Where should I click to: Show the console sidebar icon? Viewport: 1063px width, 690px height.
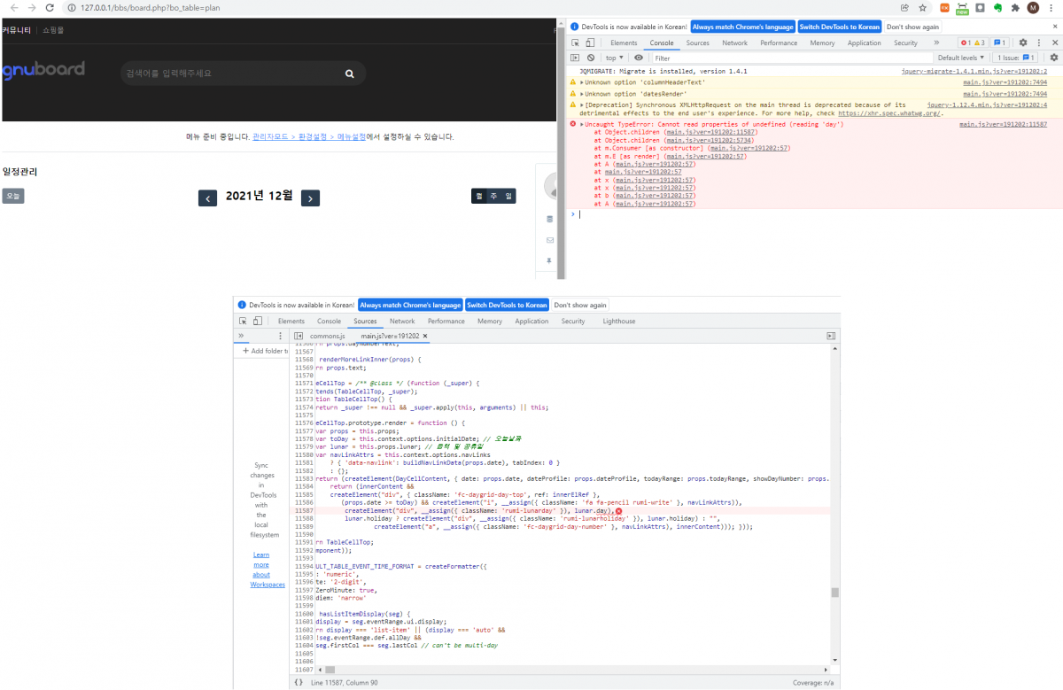[576, 58]
